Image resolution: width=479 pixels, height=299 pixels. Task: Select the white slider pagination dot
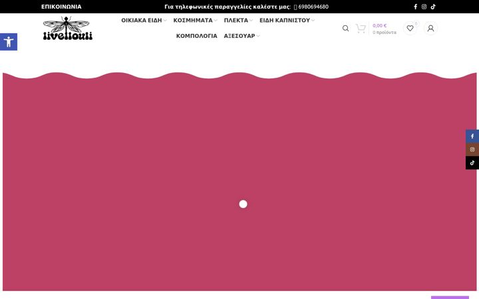pyautogui.click(x=243, y=204)
